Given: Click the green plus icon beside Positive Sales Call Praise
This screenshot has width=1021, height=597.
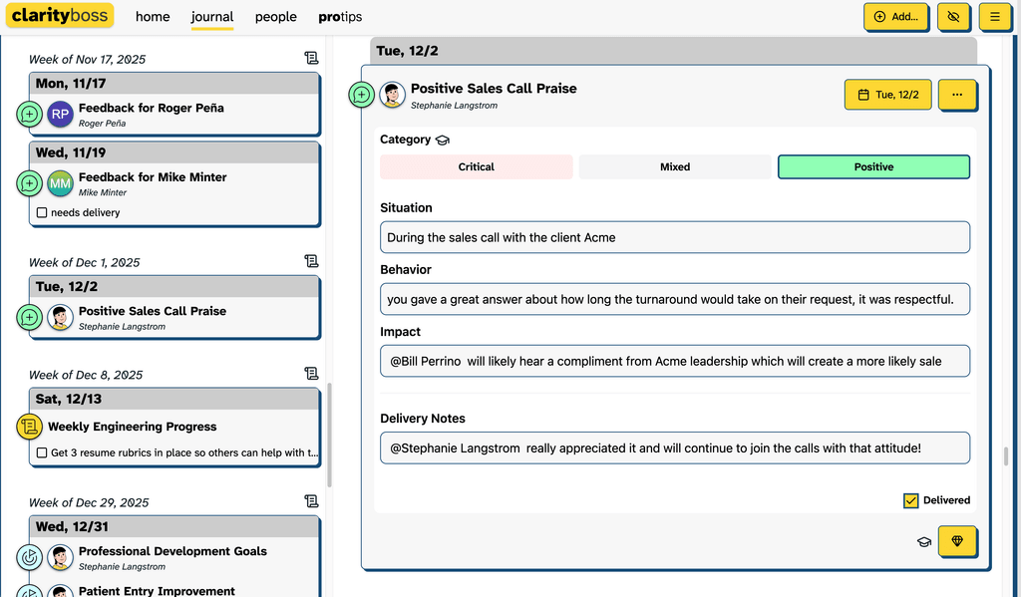Looking at the screenshot, I should pos(29,317).
